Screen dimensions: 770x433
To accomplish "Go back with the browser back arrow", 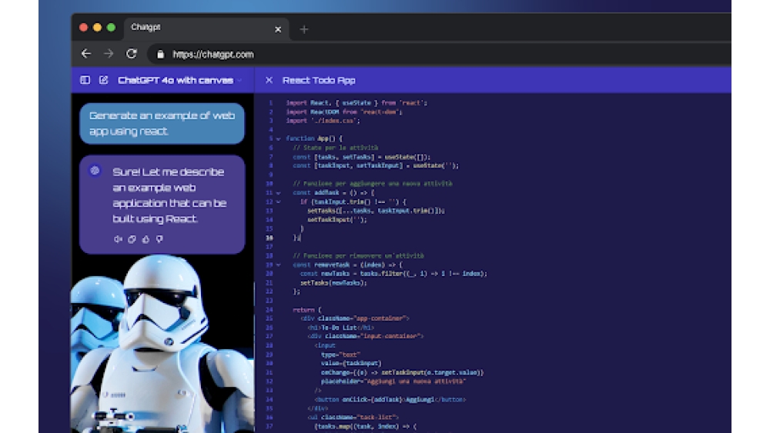I will point(86,54).
